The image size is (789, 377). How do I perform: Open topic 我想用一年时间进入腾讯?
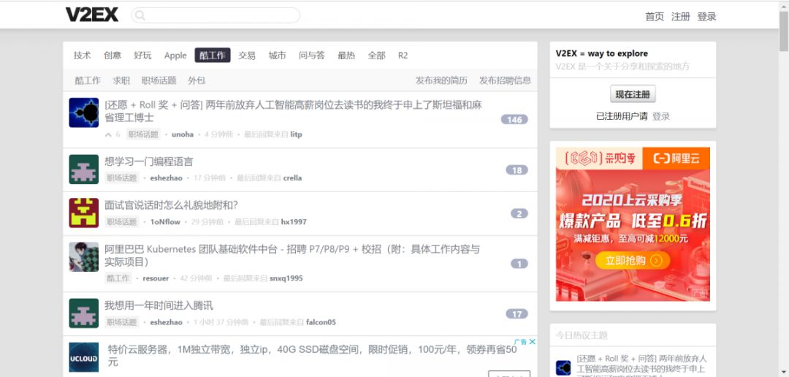[x=159, y=305]
